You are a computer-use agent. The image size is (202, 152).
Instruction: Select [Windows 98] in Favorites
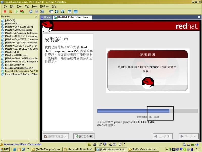12,24
